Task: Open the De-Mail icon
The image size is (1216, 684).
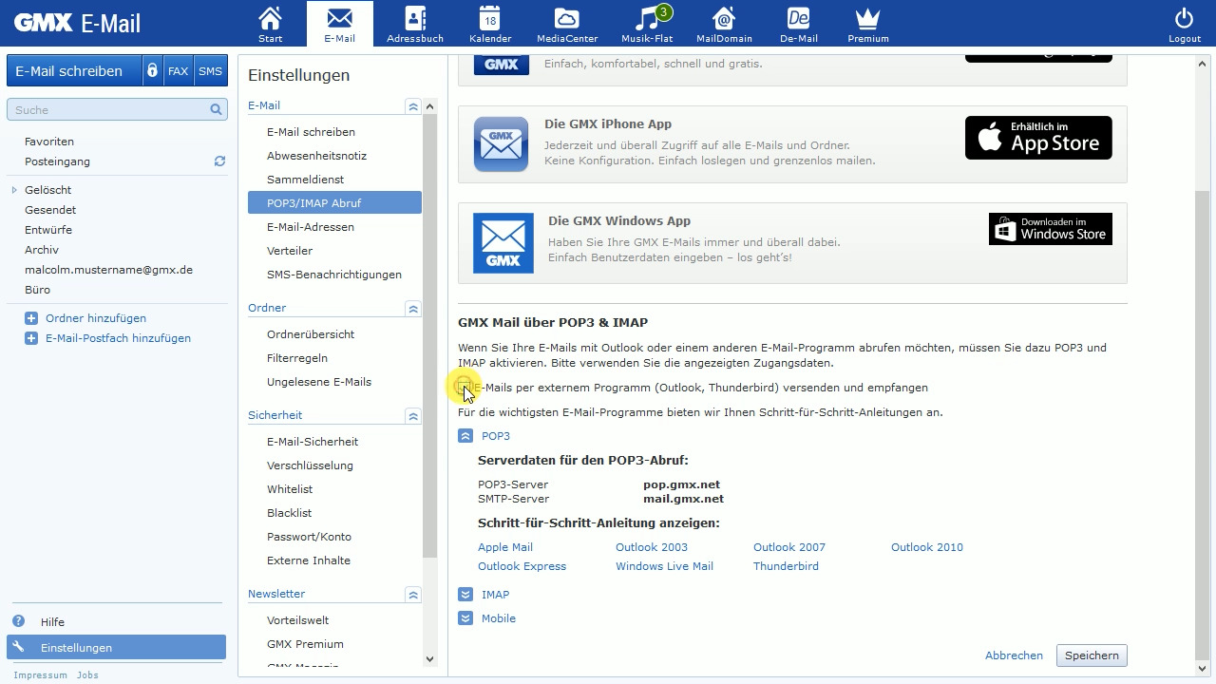Action: pos(798,18)
